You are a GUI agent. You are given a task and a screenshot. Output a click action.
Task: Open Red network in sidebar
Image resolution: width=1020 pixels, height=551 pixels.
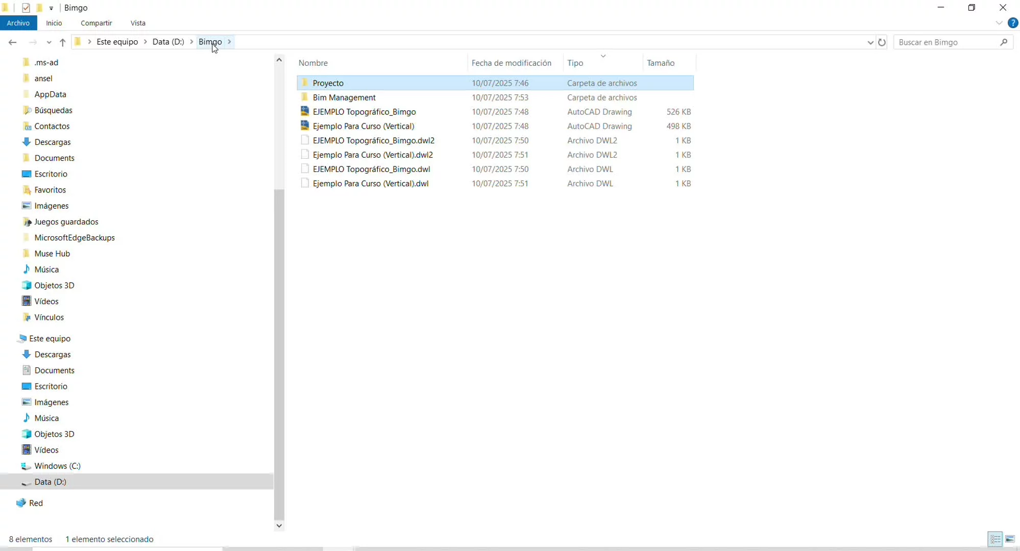[x=36, y=503]
